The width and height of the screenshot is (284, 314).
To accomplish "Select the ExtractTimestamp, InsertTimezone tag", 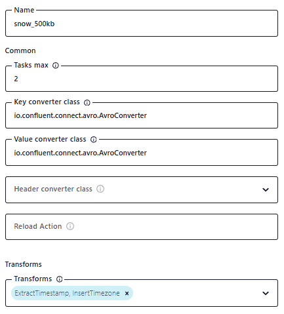I will (x=68, y=293).
